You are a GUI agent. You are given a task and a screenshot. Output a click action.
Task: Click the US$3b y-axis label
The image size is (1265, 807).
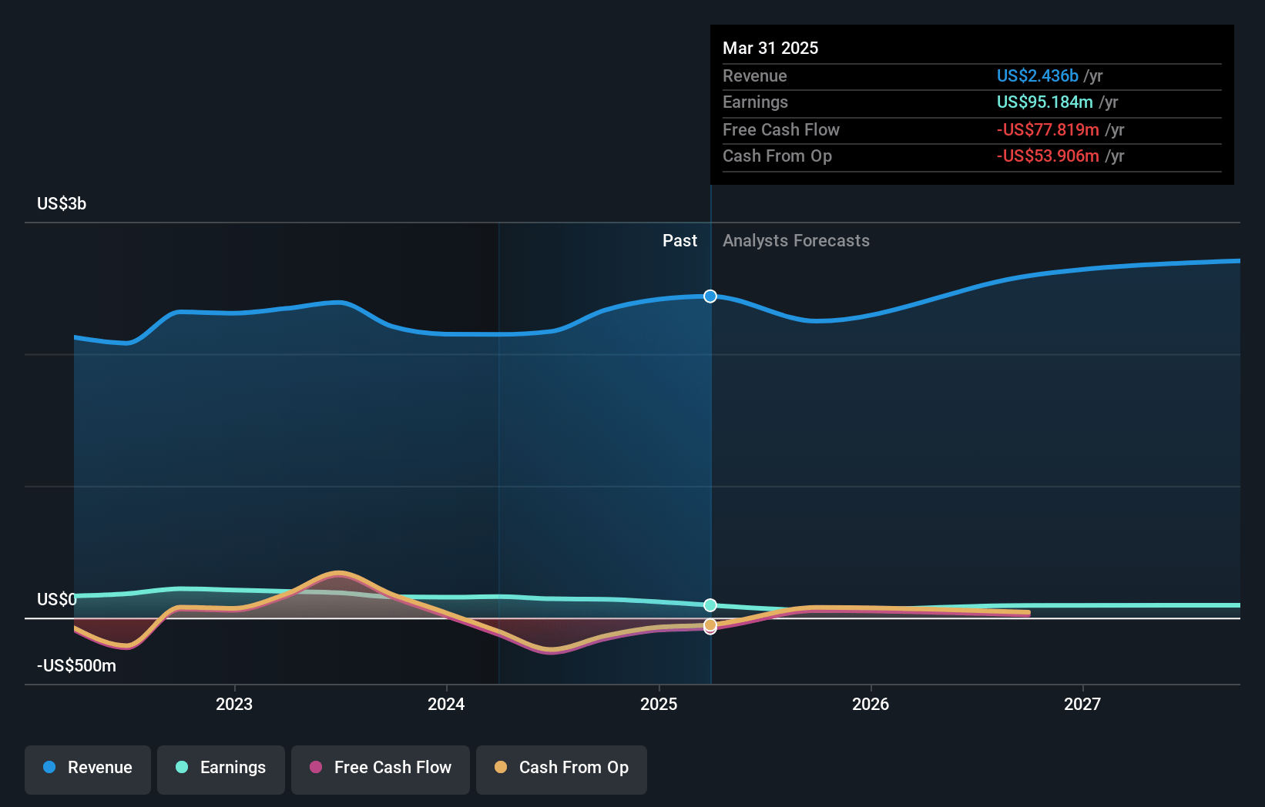point(62,204)
